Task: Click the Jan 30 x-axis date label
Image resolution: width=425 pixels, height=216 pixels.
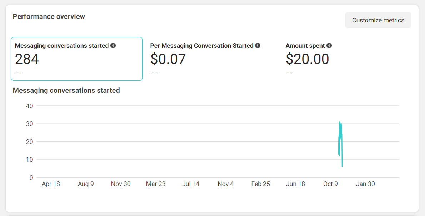Action: click(x=365, y=184)
